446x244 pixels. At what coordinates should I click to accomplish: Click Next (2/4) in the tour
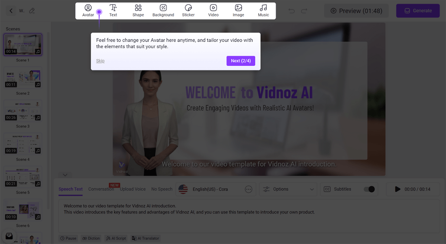pyautogui.click(x=240, y=61)
